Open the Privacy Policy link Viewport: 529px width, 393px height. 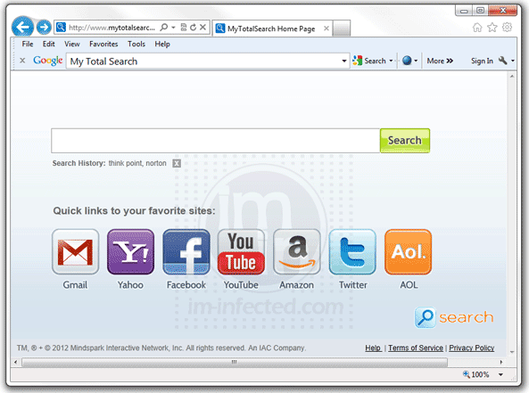pyautogui.click(x=471, y=348)
